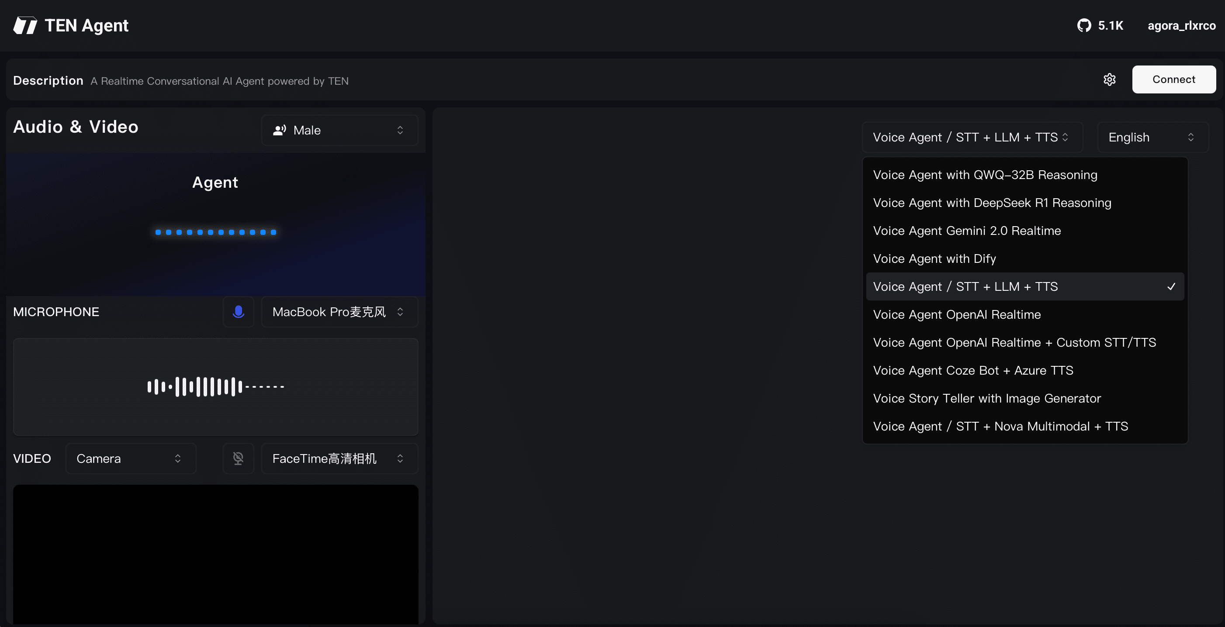Choose Voice Agent with Dify
The width and height of the screenshot is (1225, 627).
point(1025,258)
